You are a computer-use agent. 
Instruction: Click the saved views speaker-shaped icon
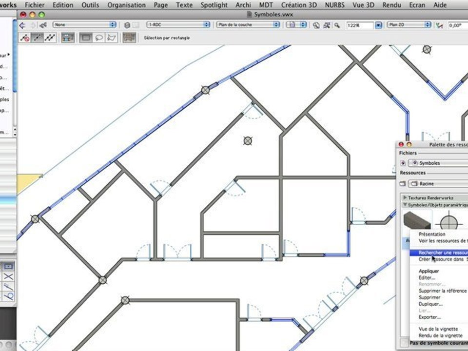coord(43,25)
